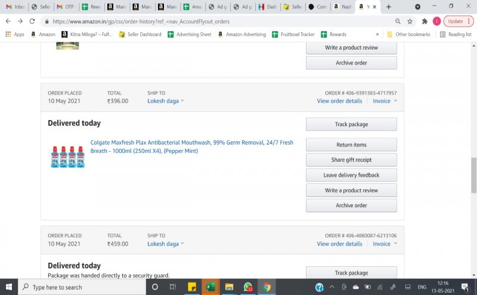
Task: Launch Excel from the taskbar
Action: [x=210, y=287]
